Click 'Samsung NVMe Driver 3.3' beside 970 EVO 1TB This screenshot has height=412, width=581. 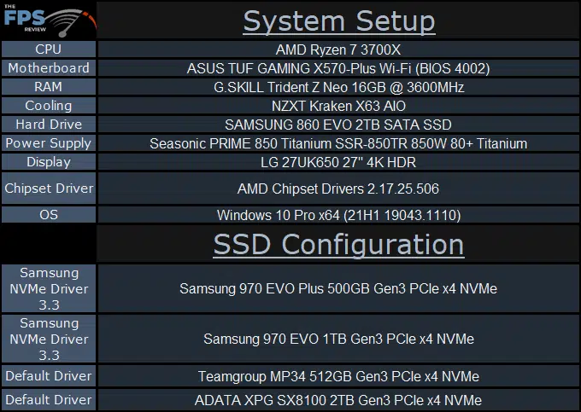49,339
